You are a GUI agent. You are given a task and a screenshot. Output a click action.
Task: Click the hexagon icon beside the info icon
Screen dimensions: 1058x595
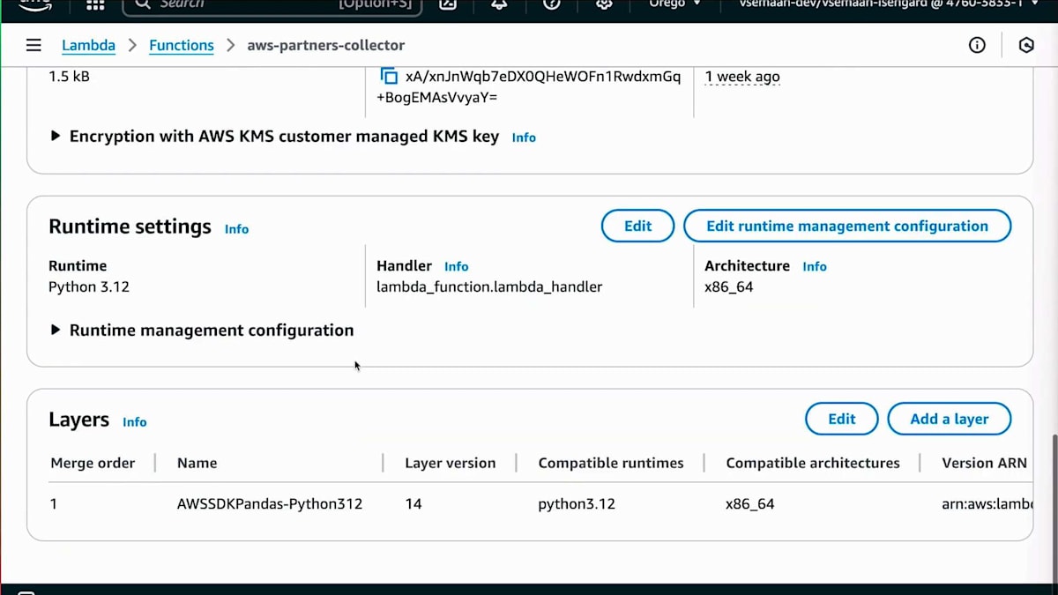1026,45
